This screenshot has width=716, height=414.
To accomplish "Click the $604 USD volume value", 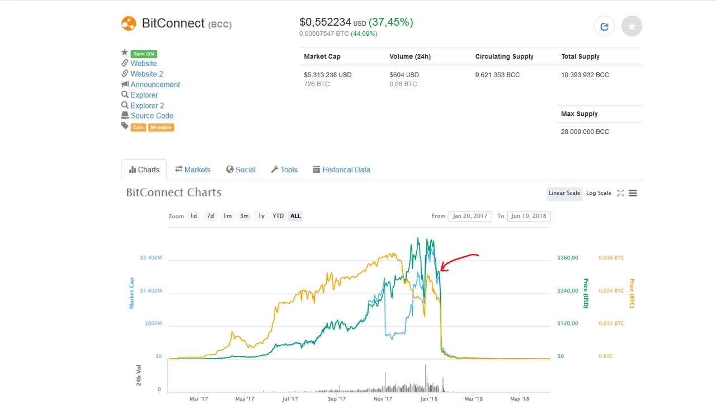I will point(404,75).
